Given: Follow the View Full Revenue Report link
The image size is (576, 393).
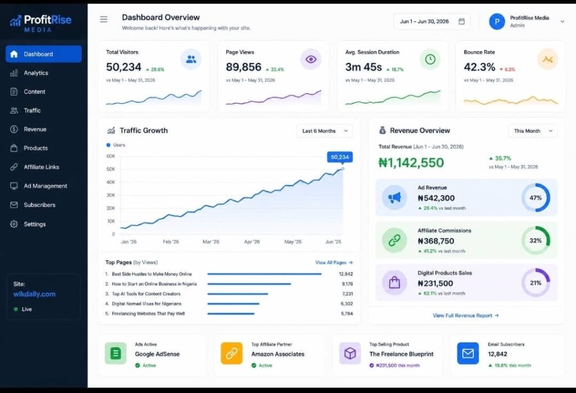Looking at the screenshot, I should (x=466, y=315).
